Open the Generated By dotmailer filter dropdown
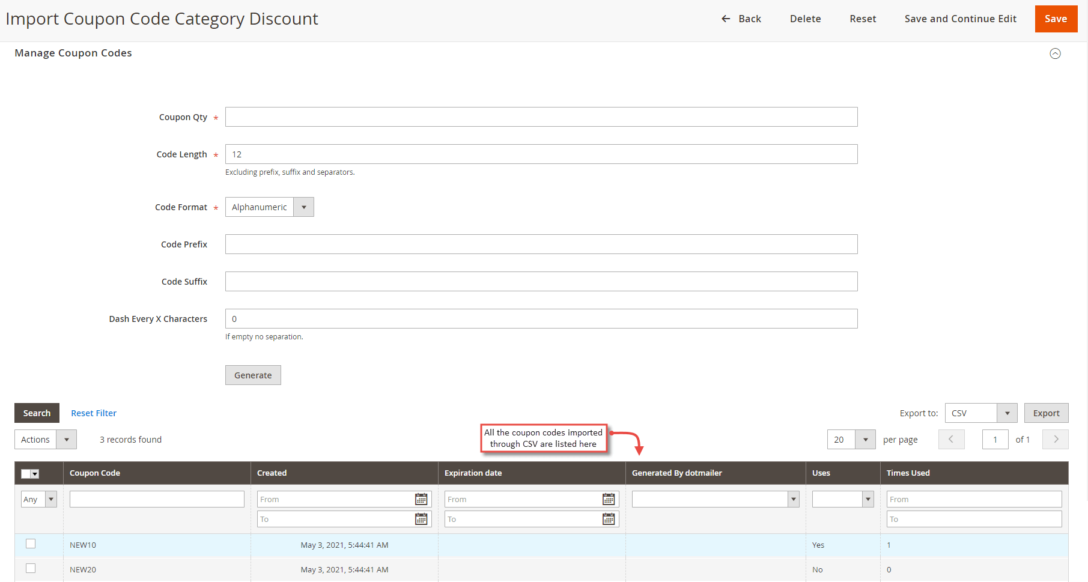Screen dimensions: 1088x582 716,499
